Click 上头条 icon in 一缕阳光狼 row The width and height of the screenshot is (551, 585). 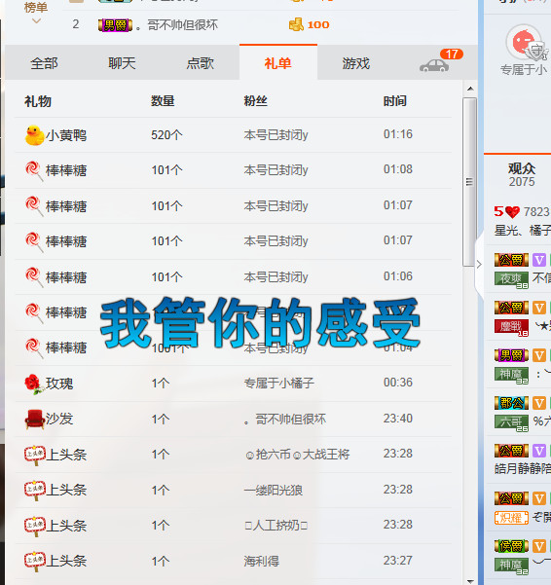click(35, 490)
